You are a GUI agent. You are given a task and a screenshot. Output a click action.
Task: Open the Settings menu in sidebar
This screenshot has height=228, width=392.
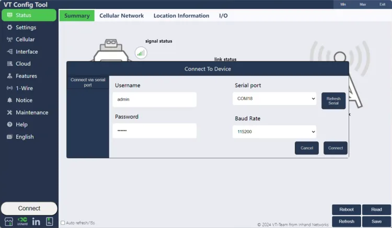point(29,27)
